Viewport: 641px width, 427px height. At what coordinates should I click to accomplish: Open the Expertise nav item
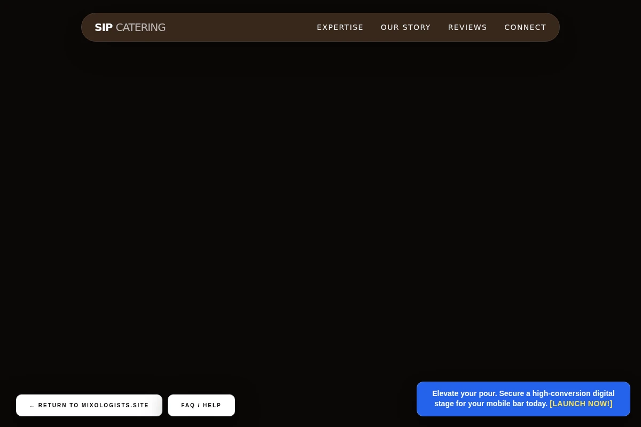coord(340,27)
